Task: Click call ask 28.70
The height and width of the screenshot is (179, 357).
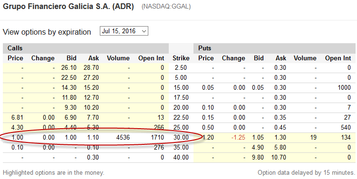Action: coord(91,68)
